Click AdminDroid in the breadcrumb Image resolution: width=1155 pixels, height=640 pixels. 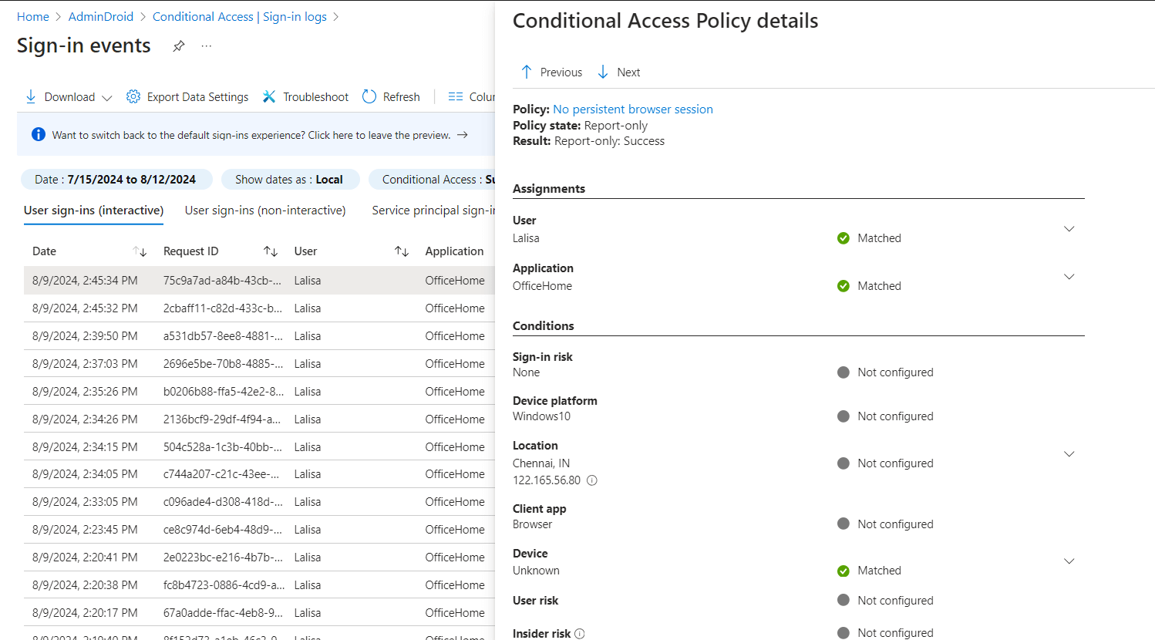click(x=100, y=17)
